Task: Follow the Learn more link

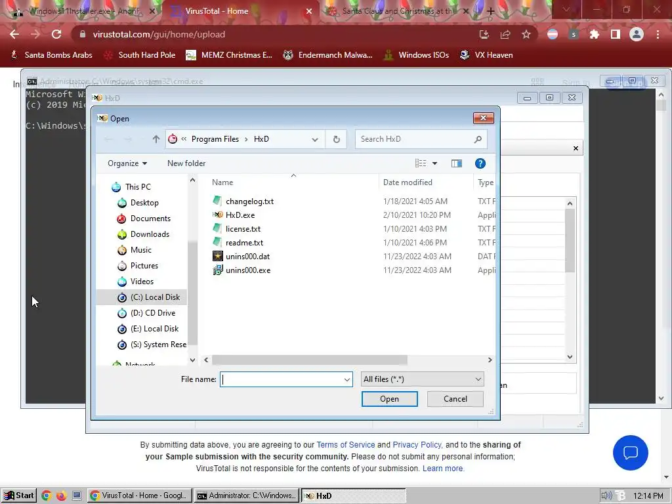Action: (443, 469)
